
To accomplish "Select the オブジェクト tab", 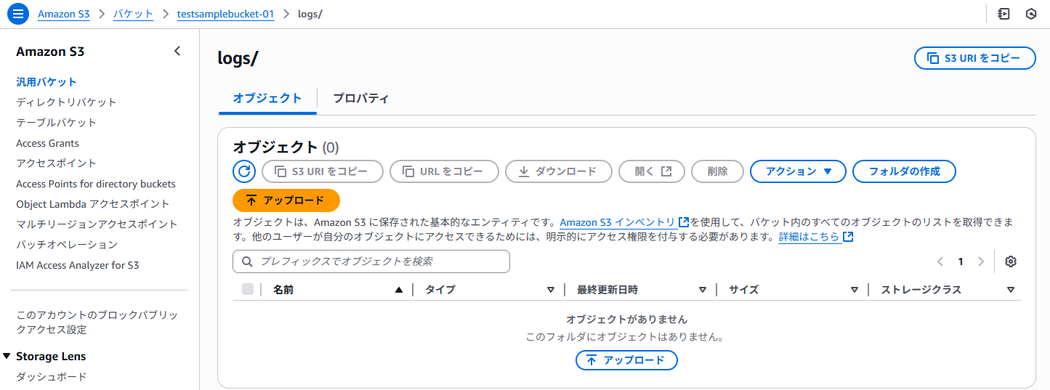I will 267,98.
